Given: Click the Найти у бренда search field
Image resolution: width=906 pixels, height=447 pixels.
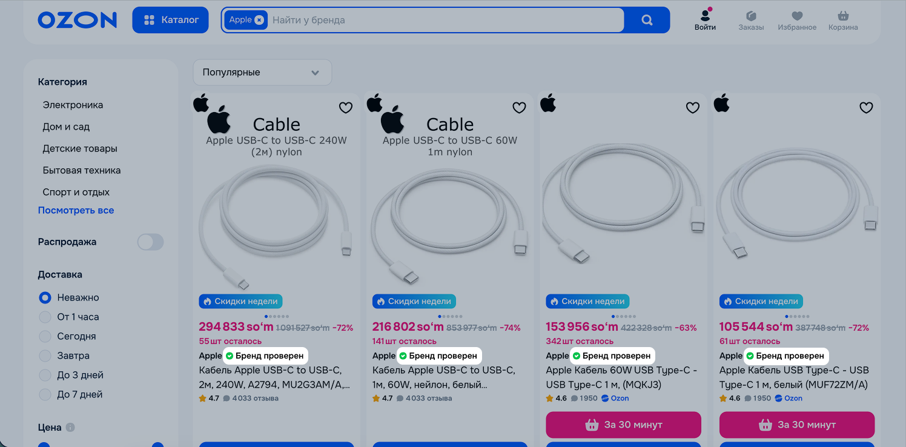Looking at the screenshot, I should click(x=446, y=20).
